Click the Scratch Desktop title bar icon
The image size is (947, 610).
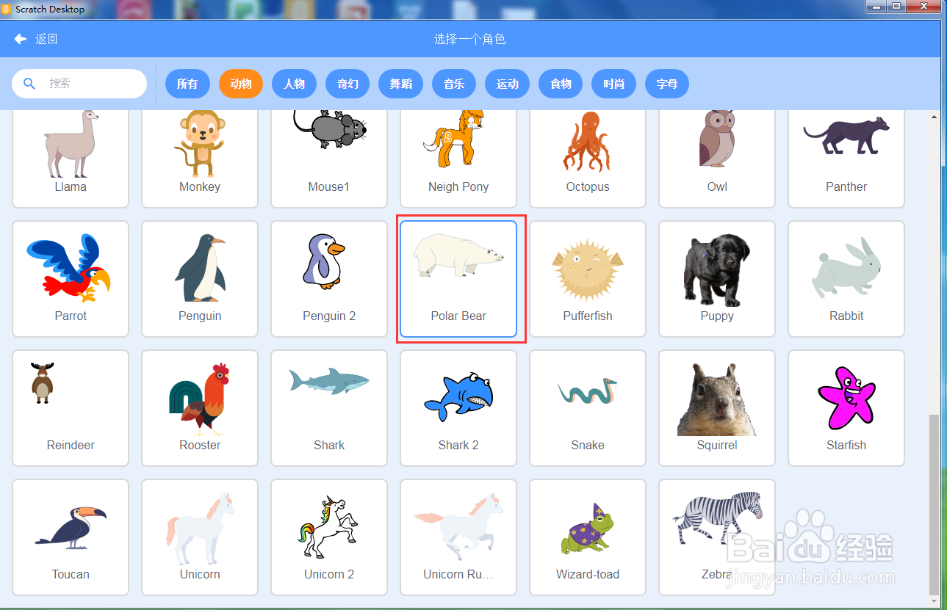[7, 9]
